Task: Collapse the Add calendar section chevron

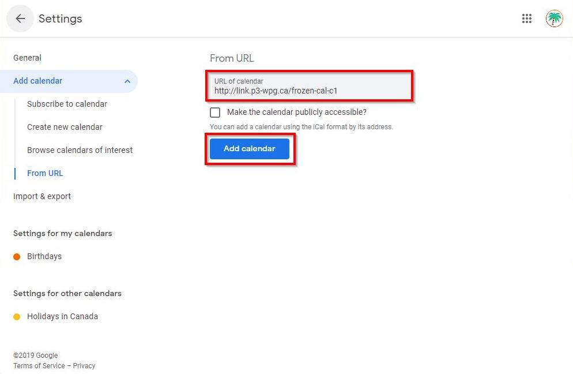Action: pyautogui.click(x=127, y=81)
